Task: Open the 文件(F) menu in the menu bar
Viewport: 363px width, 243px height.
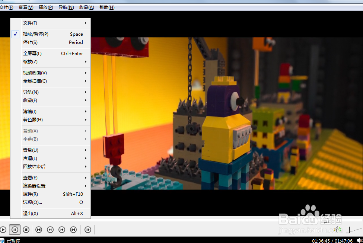Action: coord(6,7)
